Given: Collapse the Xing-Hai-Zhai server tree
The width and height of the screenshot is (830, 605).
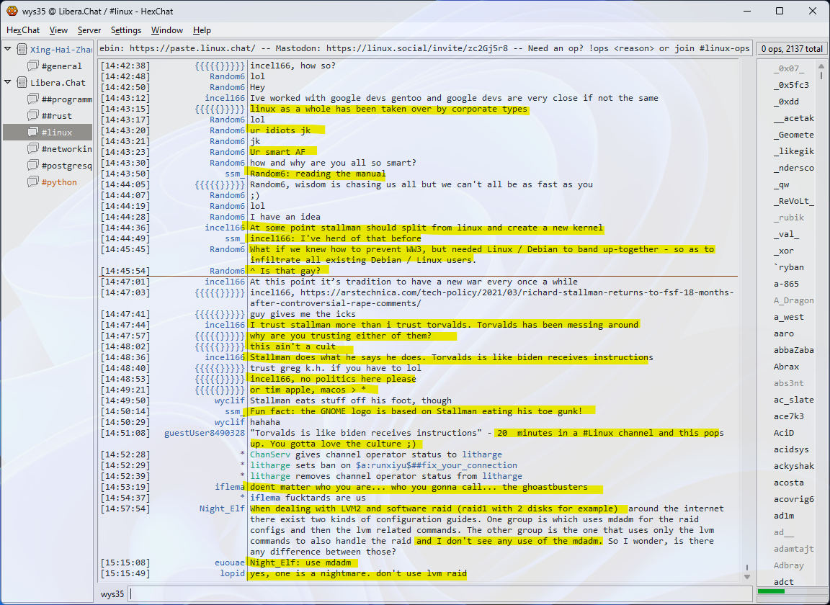Looking at the screenshot, I should (x=8, y=50).
